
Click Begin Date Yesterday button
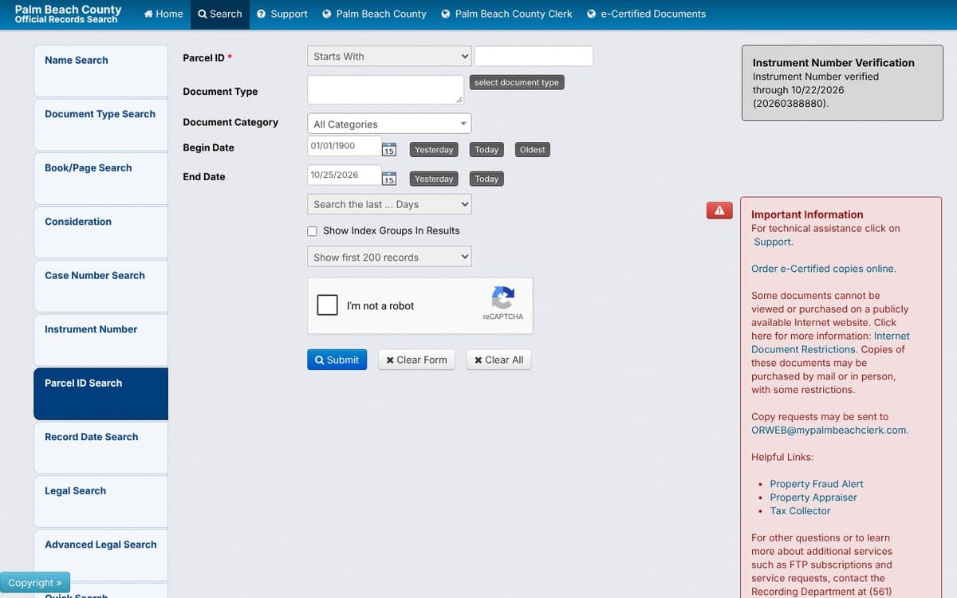434,149
